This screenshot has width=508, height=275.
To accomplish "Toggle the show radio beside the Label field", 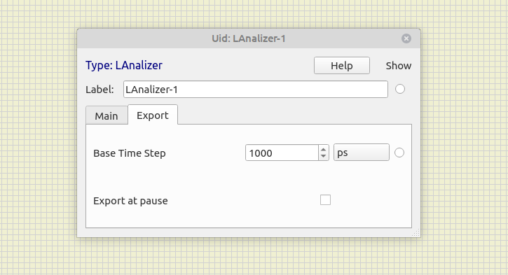I will click(400, 89).
